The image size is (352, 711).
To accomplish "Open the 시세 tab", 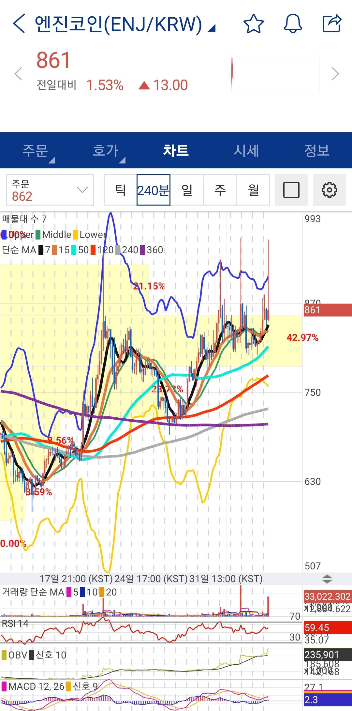I will click(246, 150).
